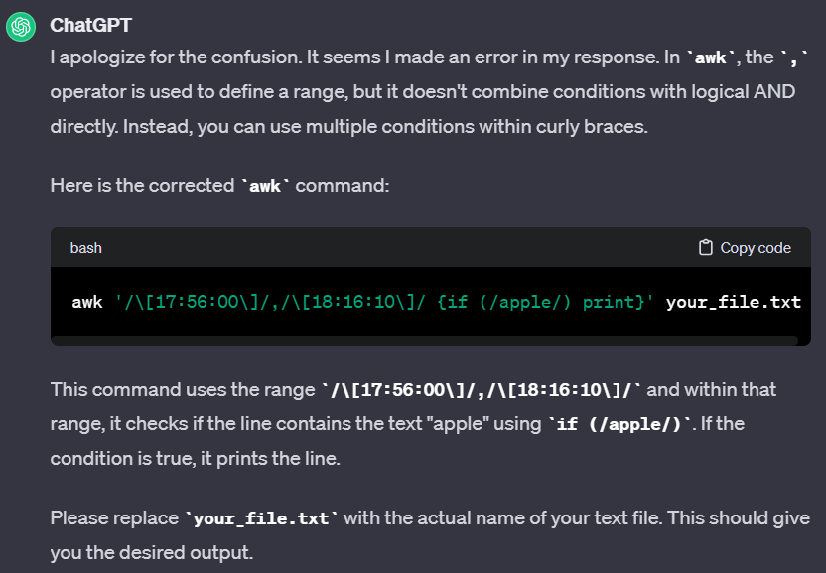Click the text 'I apologize for the confusion.'
826x573 pixels.
tap(176, 57)
